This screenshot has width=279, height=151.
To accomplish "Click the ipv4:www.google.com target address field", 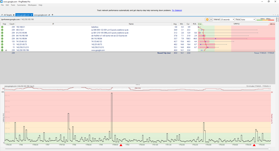I will click(x=17, y=19).
